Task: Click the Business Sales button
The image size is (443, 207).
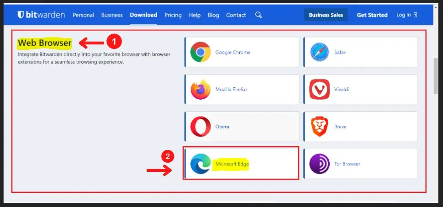Action: point(326,15)
